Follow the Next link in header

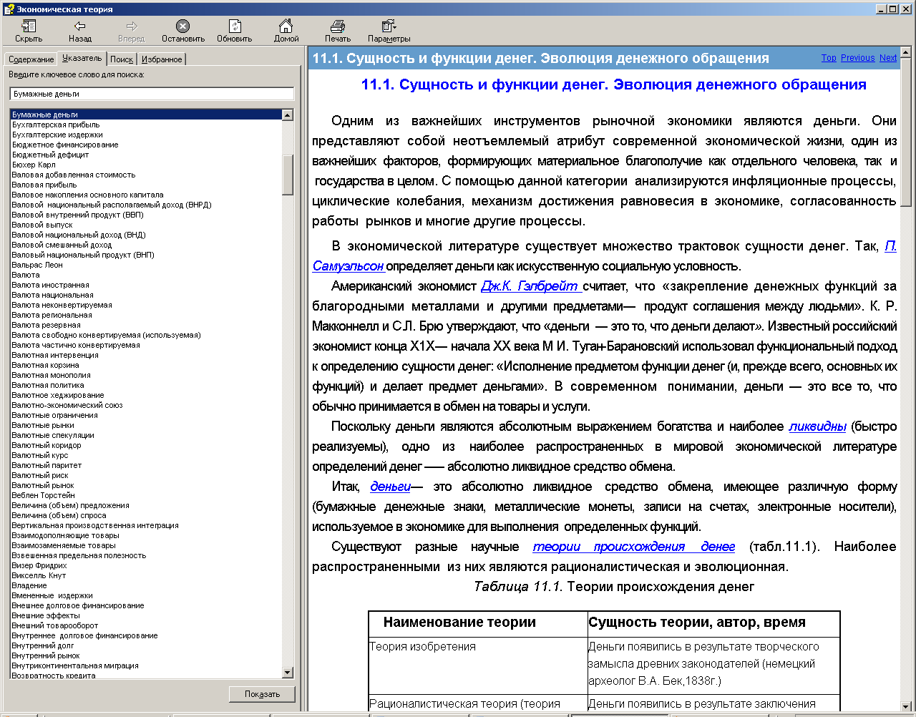(888, 58)
